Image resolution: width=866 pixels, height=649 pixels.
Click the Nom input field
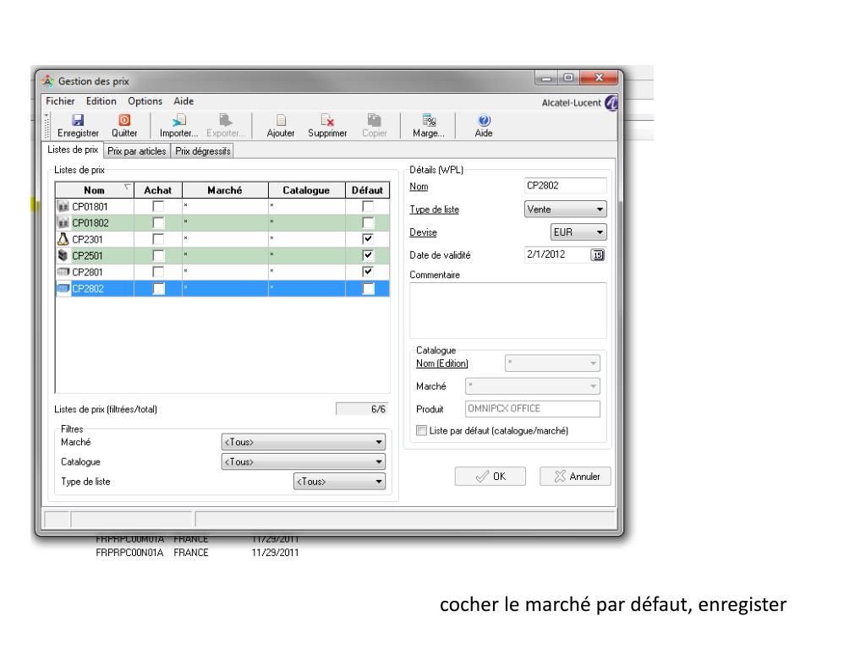(566, 185)
